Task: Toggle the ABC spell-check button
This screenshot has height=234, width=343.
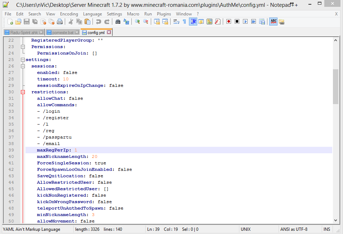Action: (274, 22)
